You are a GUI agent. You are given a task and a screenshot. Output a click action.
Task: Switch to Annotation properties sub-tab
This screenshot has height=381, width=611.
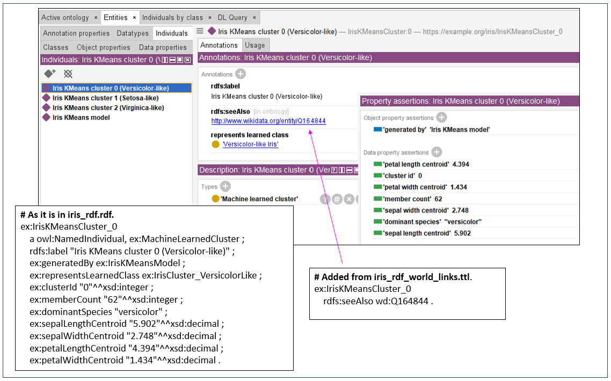tap(76, 33)
